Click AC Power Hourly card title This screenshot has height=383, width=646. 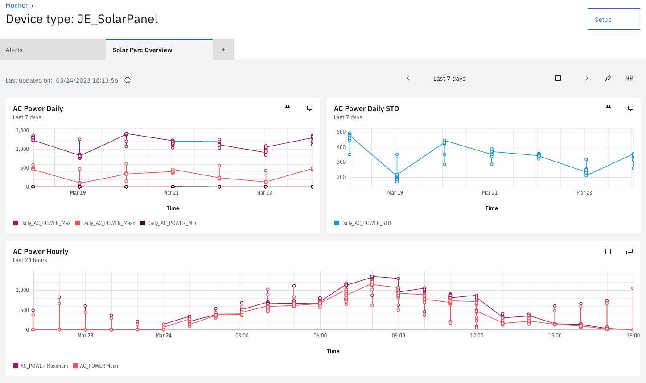point(41,251)
